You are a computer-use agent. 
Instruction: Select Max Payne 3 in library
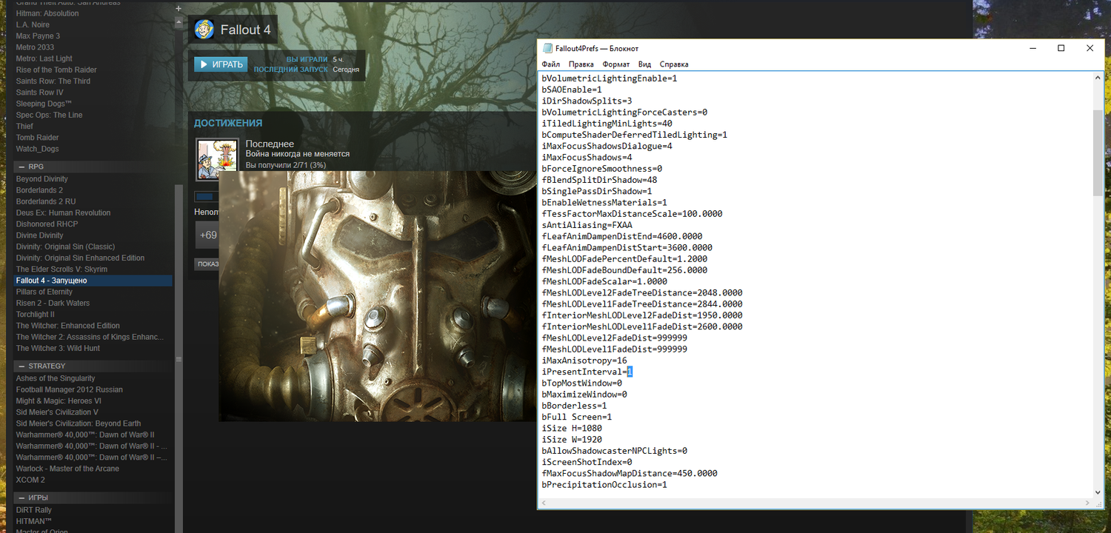coord(38,36)
